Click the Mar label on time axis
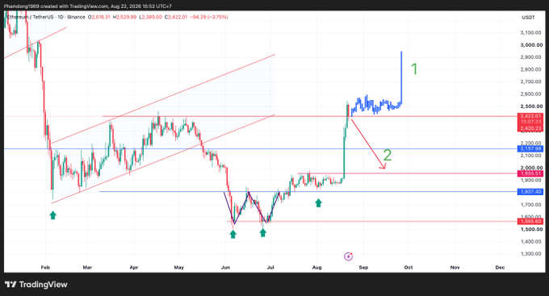Screen dimensions: 549x296 pyautogui.click(x=87, y=267)
